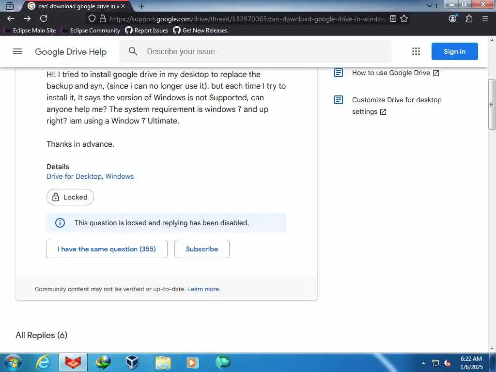Reload the current page

(x=44, y=19)
